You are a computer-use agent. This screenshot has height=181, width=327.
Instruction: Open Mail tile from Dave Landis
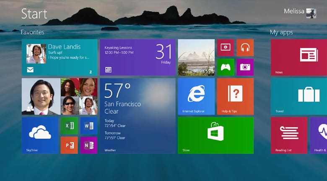tap(60, 57)
